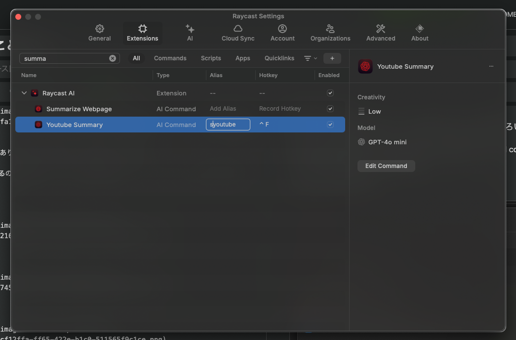Click the GPT-4o mini model
The height and width of the screenshot is (340, 516).
point(387,142)
